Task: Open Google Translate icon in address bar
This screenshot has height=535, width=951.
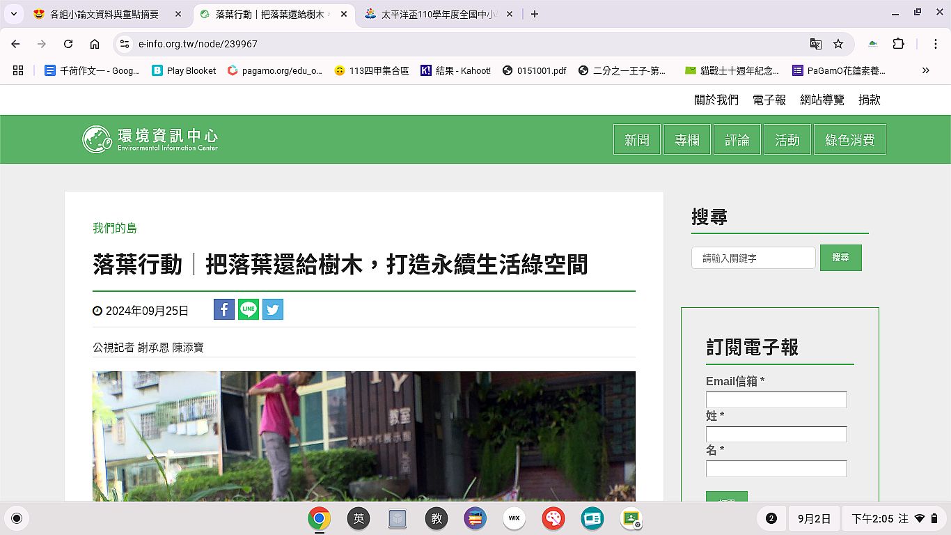Action: point(816,44)
